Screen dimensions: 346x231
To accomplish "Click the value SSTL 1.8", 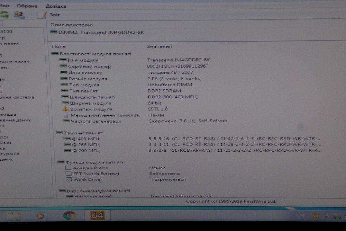I will tap(158, 109).
